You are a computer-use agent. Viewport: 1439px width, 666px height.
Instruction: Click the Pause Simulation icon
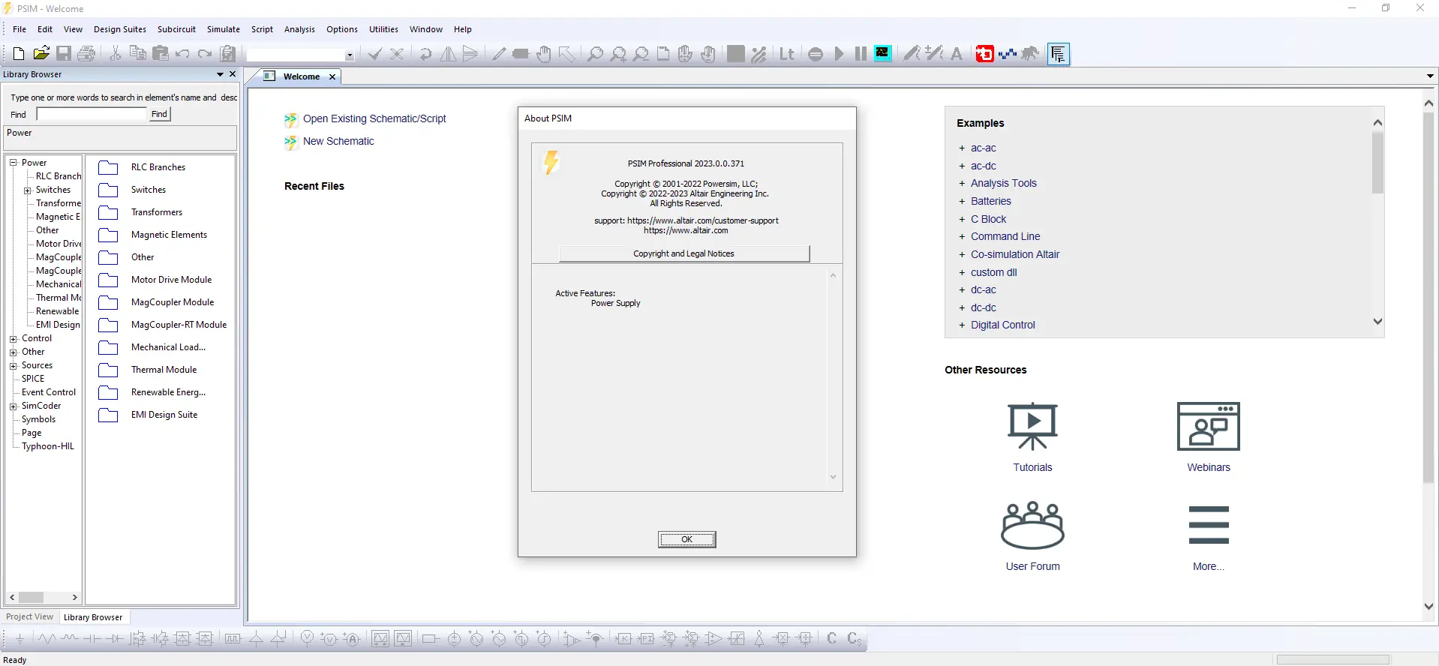pyautogui.click(x=861, y=54)
